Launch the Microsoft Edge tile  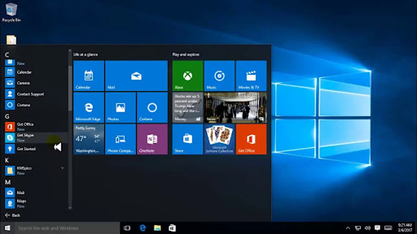coord(89,107)
